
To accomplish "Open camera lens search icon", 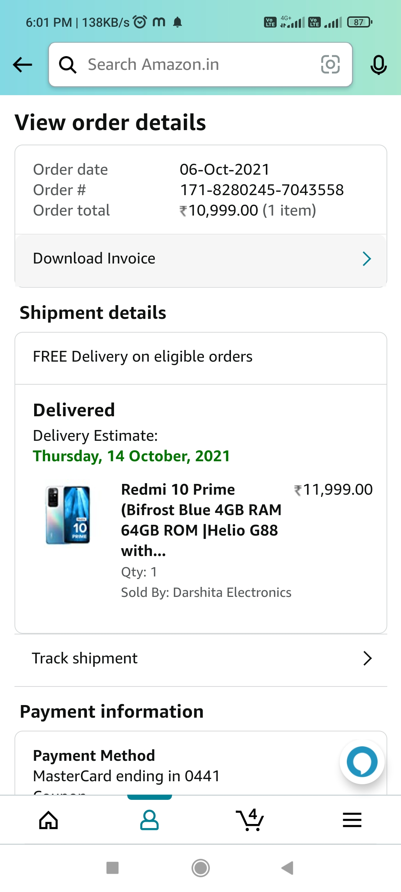I will click(330, 64).
